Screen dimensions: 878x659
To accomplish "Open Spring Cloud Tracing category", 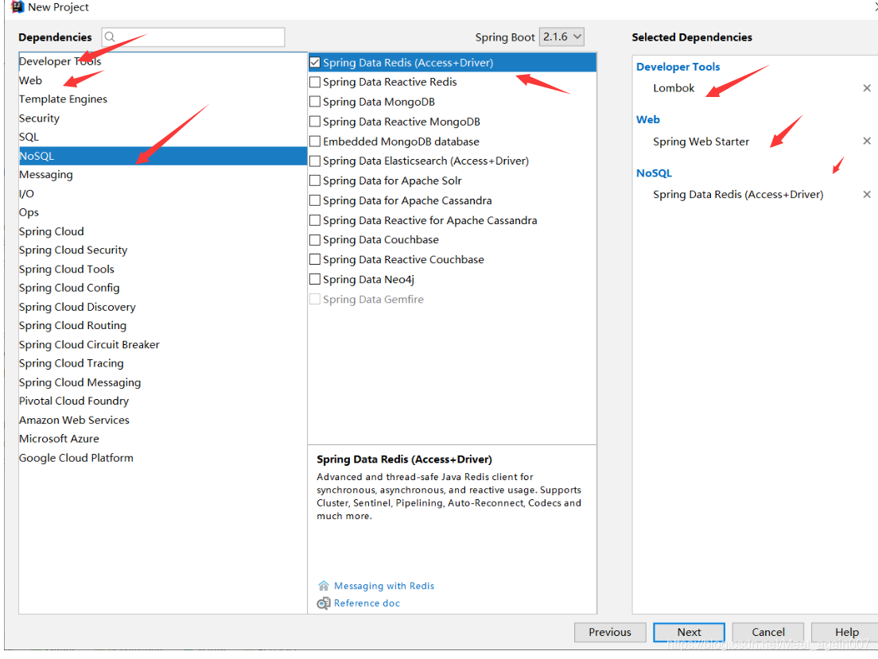I will (x=71, y=363).
